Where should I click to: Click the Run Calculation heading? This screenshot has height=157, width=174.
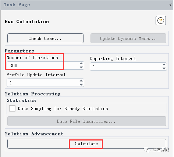(27, 22)
